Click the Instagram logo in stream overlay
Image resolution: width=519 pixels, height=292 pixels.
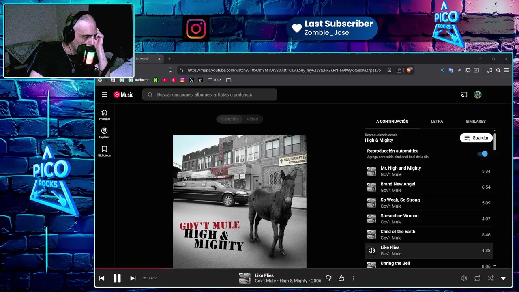pos(196,28)
